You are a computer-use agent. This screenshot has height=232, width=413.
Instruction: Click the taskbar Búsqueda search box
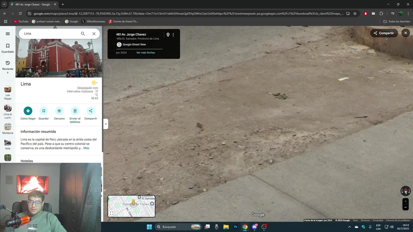[178, 227]
